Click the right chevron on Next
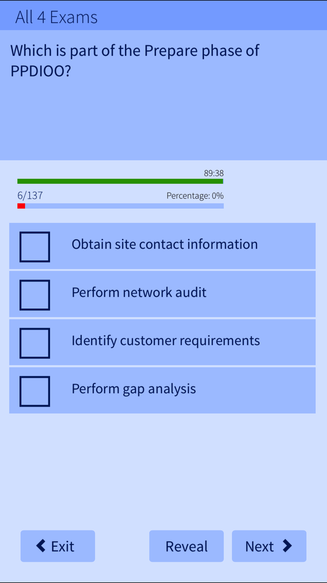Screen dimensions: 327x583 click(287, 546)
